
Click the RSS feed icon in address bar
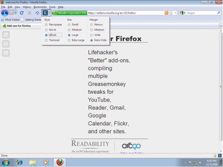[166, 13]
